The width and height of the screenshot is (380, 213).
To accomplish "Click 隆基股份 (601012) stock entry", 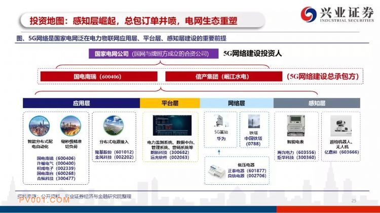I will (114, 152).
